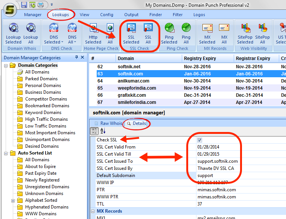286x219 pixels.
Task: Select the High Traffic Domains category
Action: tap(47, 119)
